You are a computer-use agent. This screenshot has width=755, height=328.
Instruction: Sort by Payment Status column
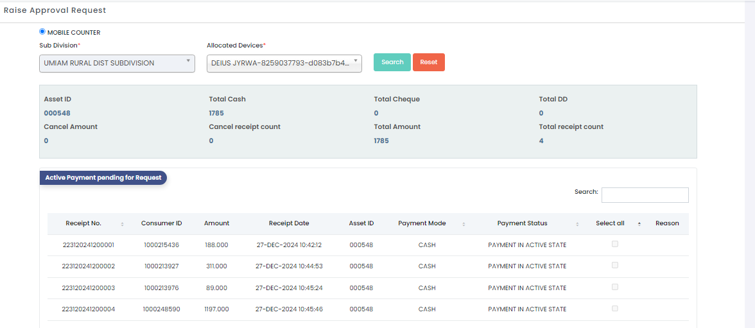pos(577,225)
